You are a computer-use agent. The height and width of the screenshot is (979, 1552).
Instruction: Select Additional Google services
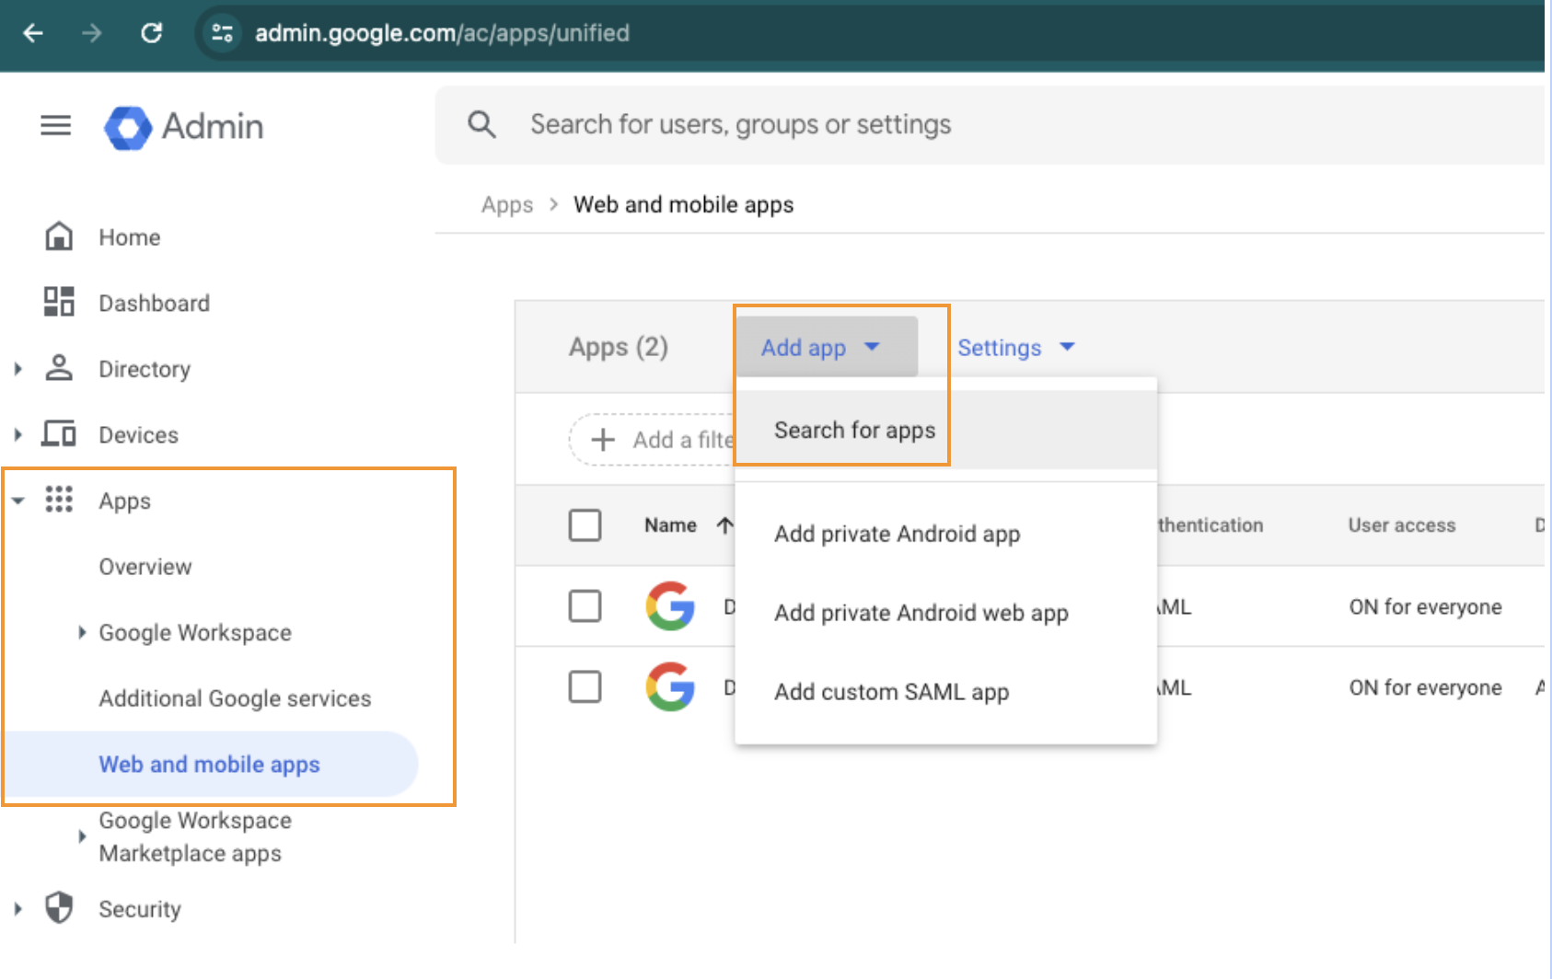coord(235,698)
